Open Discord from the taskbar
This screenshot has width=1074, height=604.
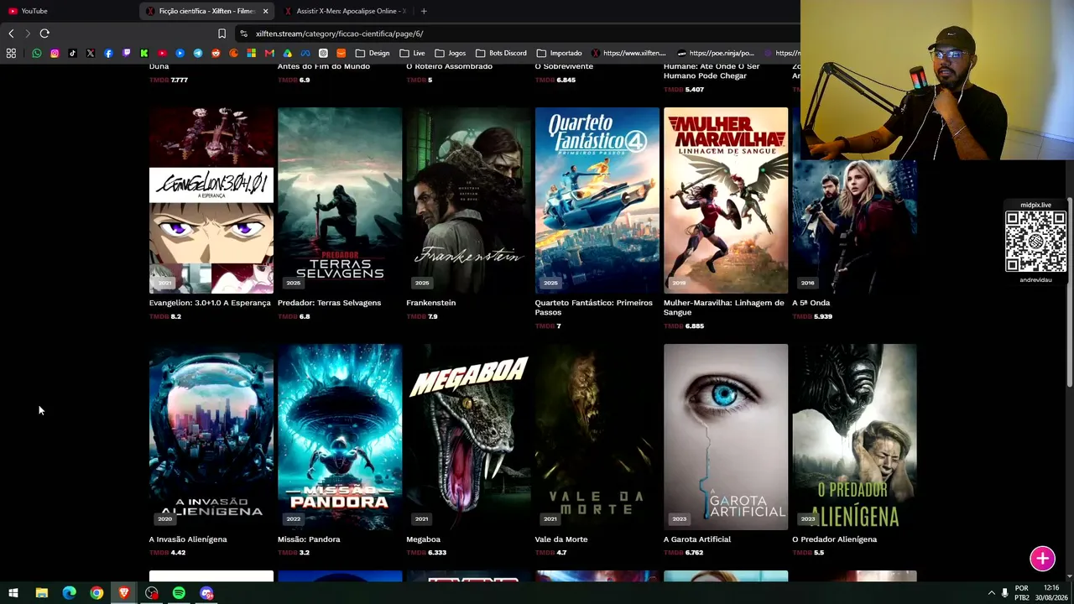tap(206, 593)
